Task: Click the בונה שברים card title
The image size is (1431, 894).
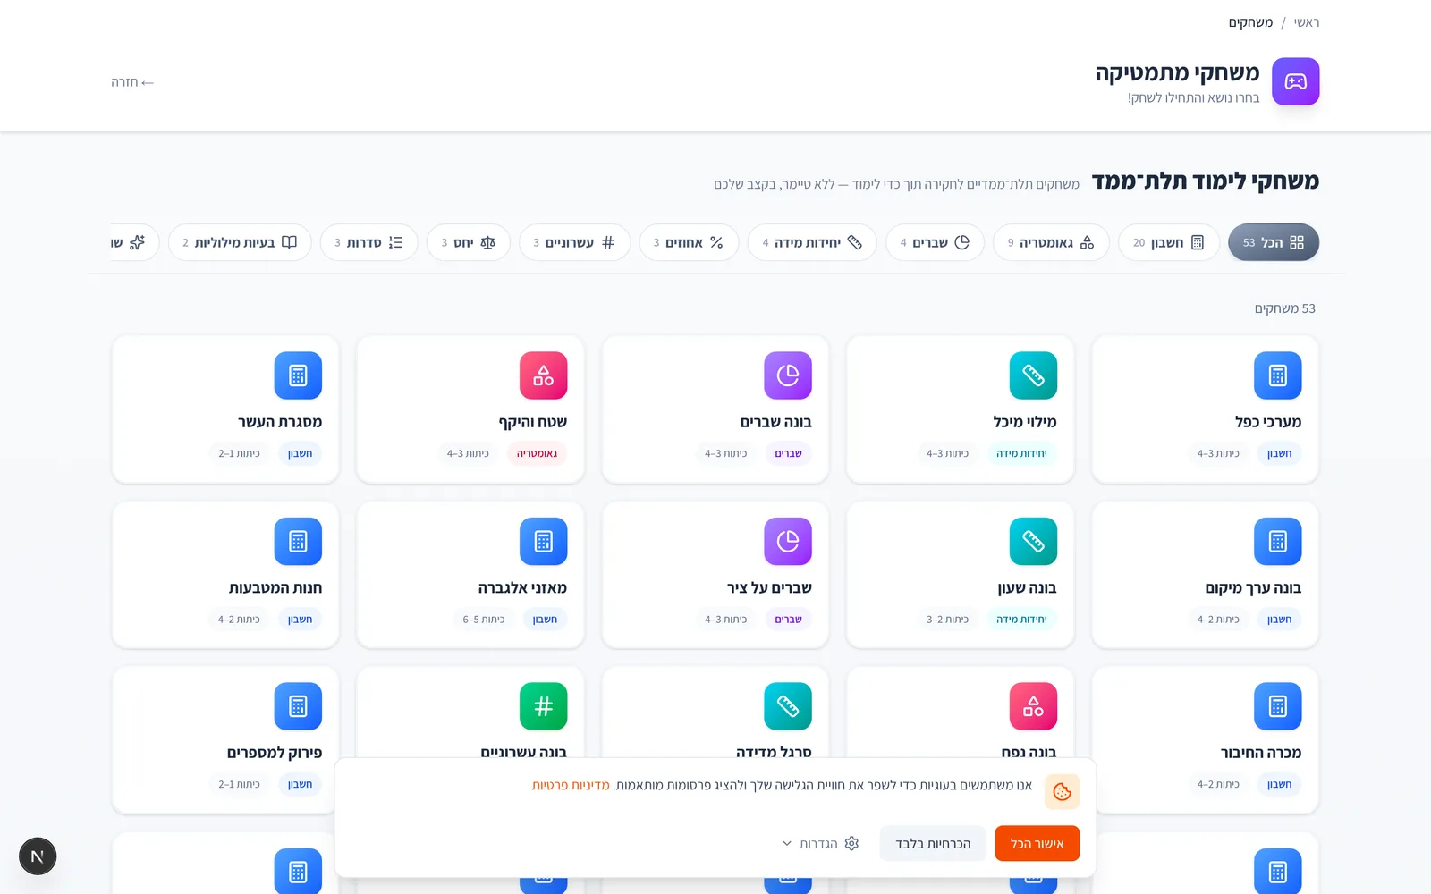Action: tap(776, 421)
